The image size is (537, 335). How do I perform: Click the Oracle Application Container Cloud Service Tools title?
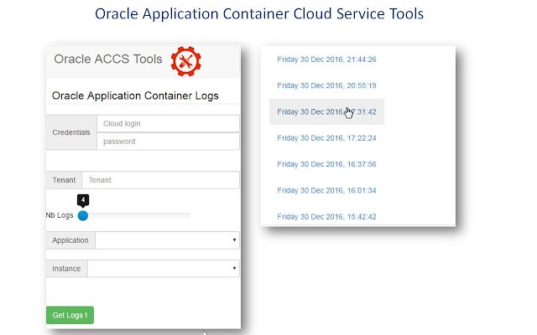pyautogui.click(x=259, y=13)
